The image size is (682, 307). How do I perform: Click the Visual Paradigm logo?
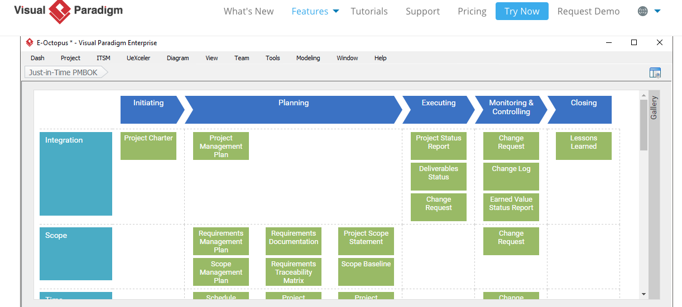(68, 12)
